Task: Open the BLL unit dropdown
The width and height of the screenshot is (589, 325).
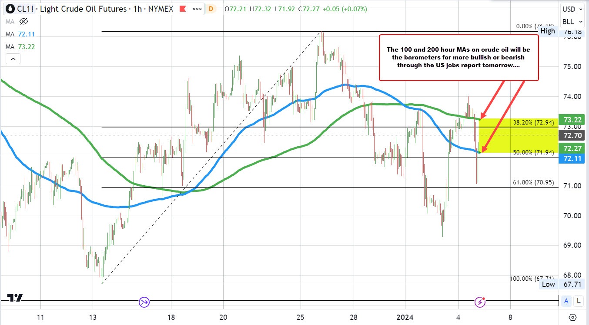Action: [x=572, y=22]
